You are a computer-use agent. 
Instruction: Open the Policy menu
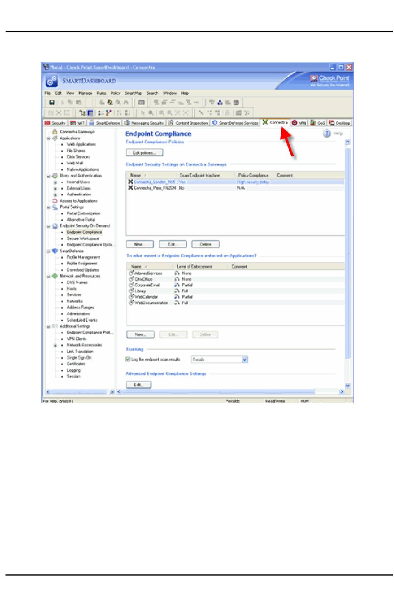coord(115,93)
